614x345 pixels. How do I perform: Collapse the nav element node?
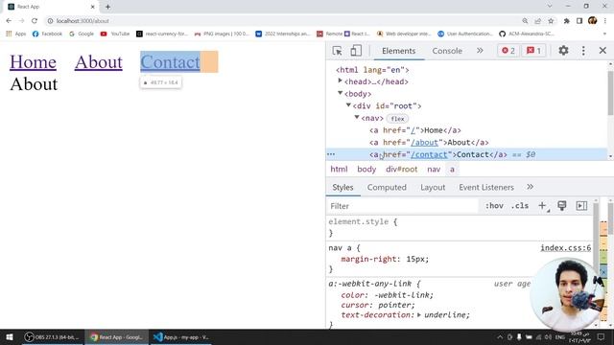357,117
